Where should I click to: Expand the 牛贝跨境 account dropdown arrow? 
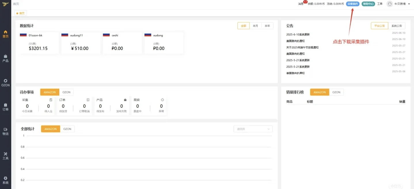[409, 4]
